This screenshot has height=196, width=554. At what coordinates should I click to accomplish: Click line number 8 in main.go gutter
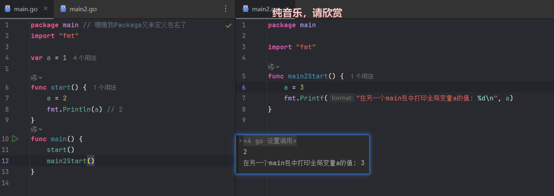(7, 109)
